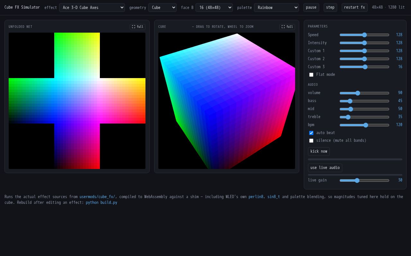
Task: Open the effect dropdown
Action: pyautogui.click(x=92, y=7)
